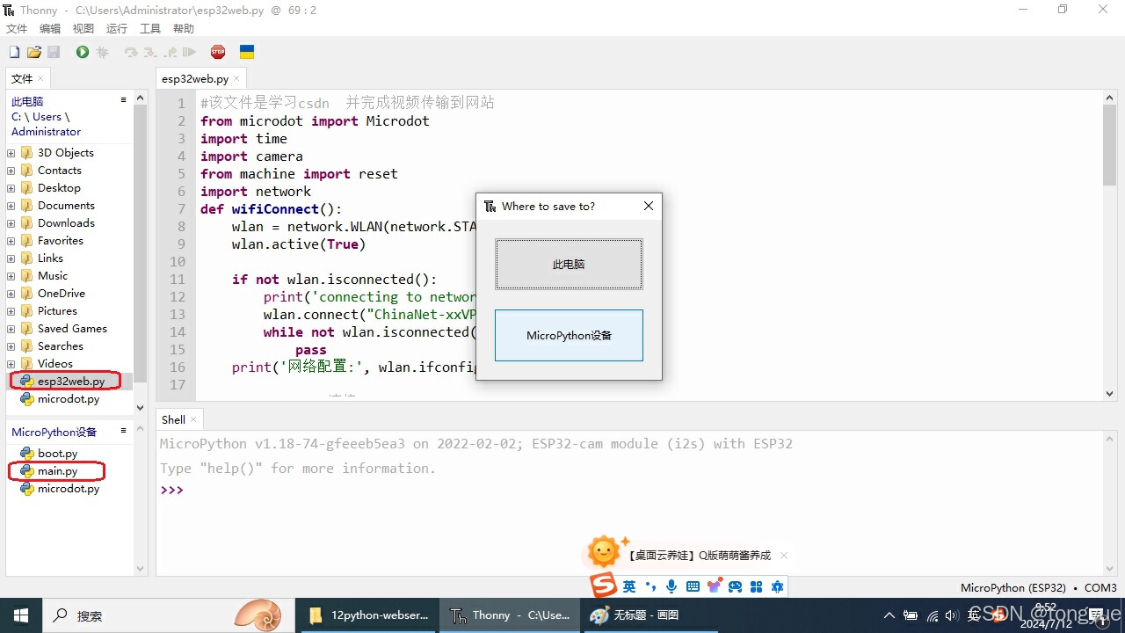Open the Windows Start menu
Image resolution: width=1125 pixels, height=633 pixels.
pos(21,615)
